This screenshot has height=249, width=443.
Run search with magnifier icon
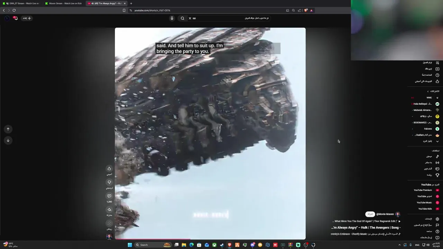[182, 18]
